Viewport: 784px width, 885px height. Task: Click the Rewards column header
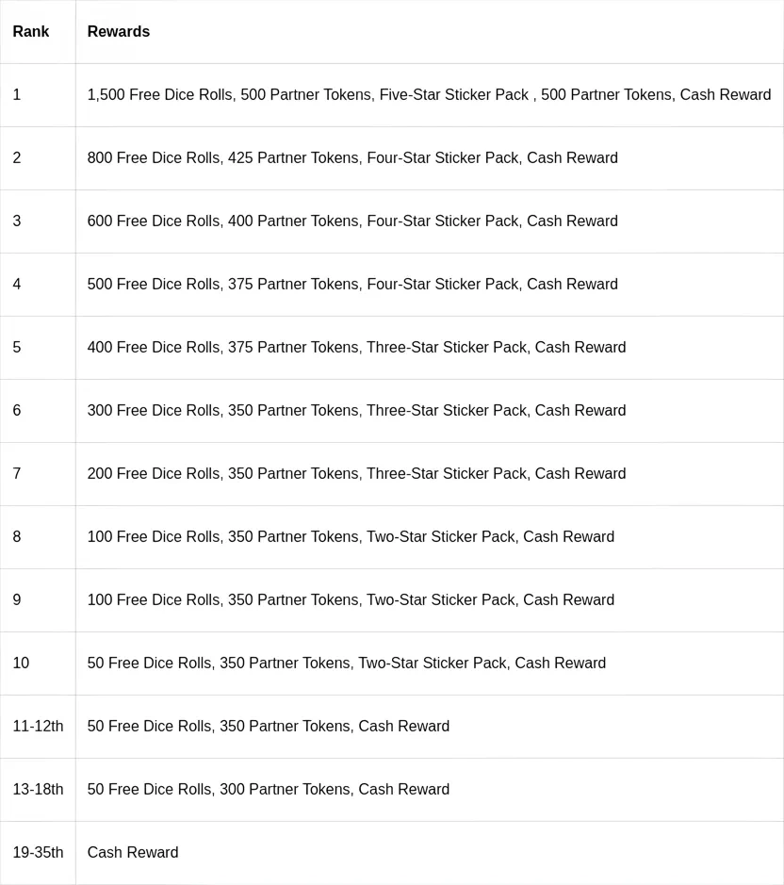pos(119,32)
